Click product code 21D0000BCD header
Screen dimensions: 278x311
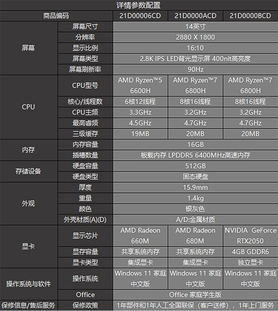point(250,16)
